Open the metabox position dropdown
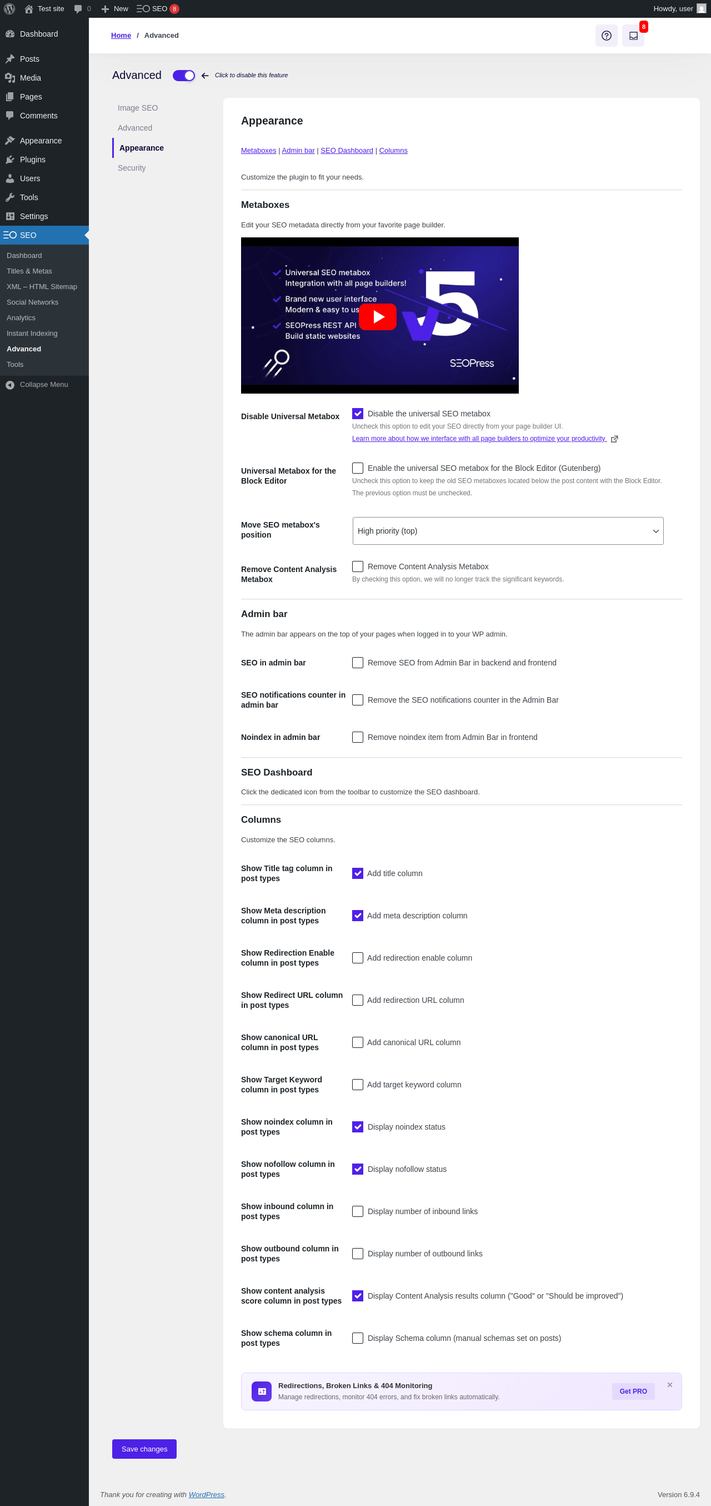 point(507,531)
